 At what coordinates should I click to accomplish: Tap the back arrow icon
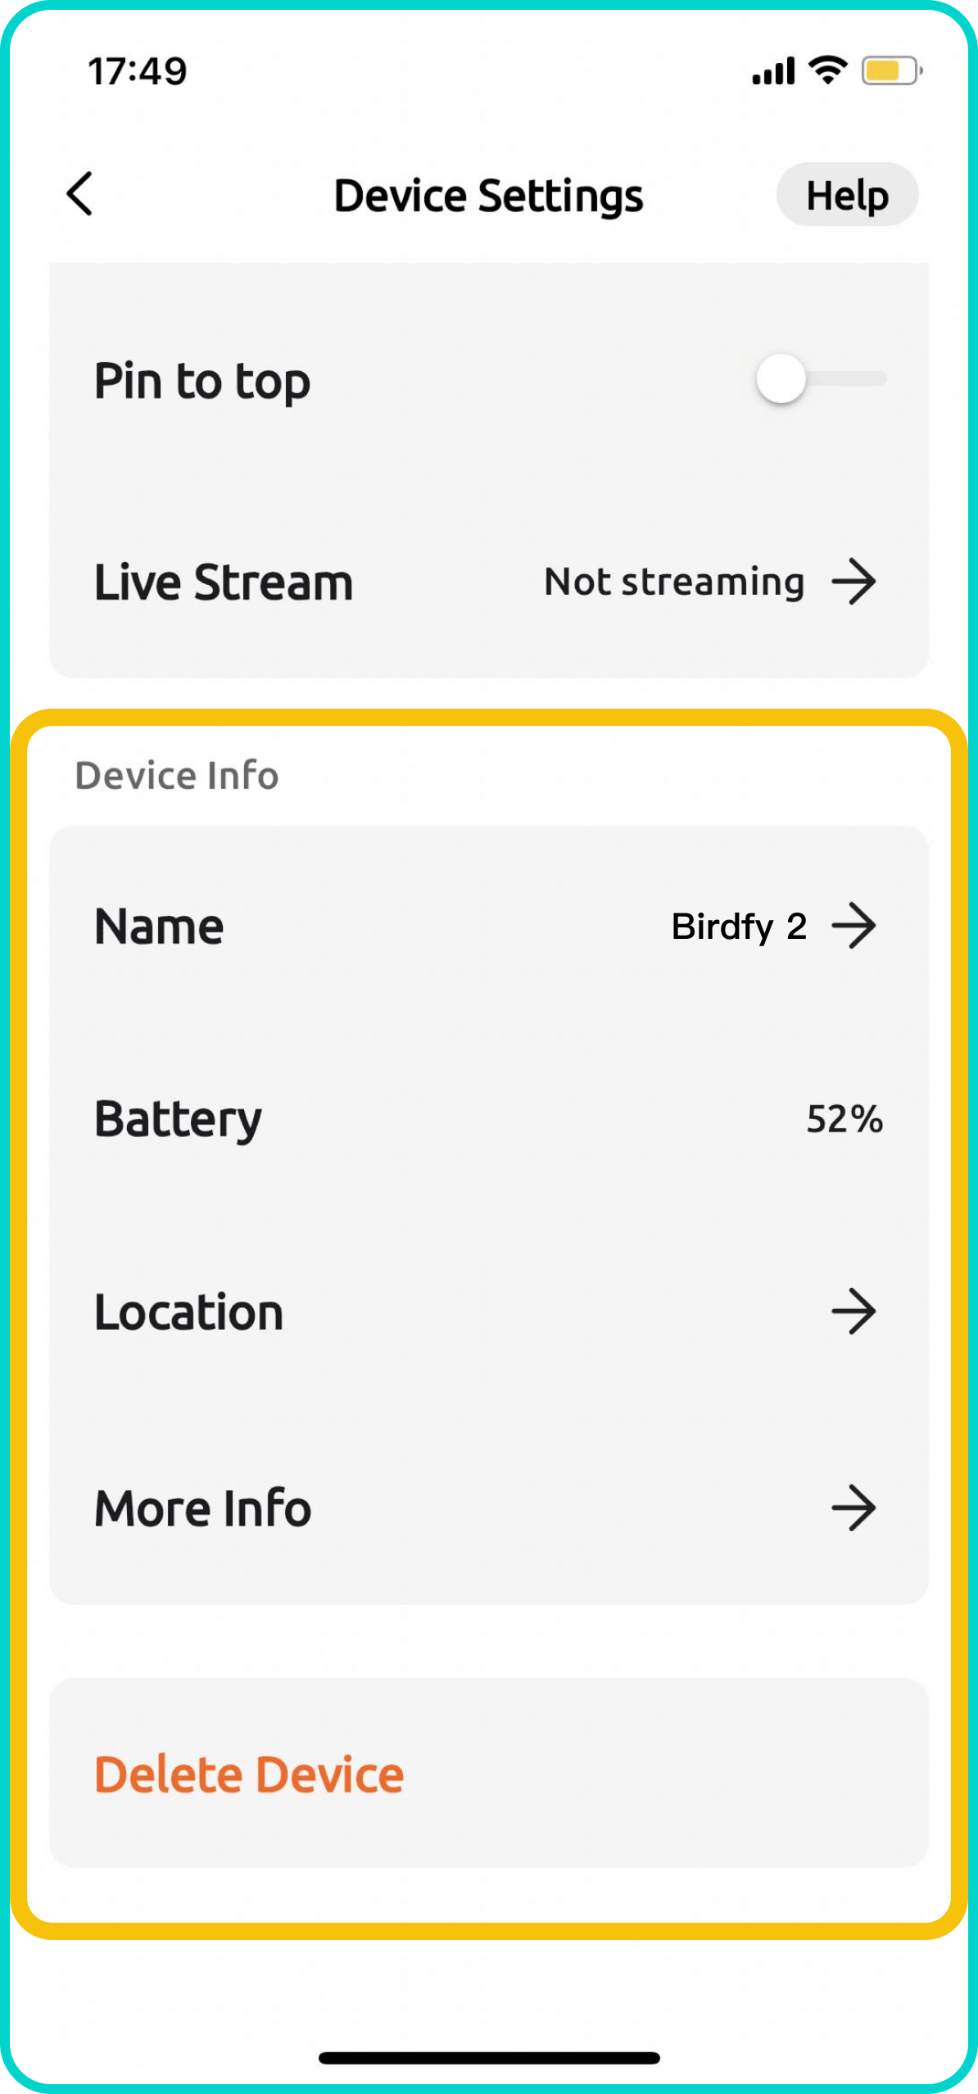(79, 194)
